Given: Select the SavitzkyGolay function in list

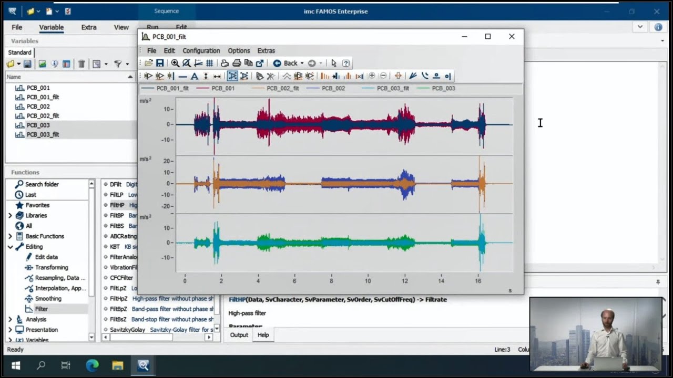Looking at the screenshot, I should pos(127,330).
